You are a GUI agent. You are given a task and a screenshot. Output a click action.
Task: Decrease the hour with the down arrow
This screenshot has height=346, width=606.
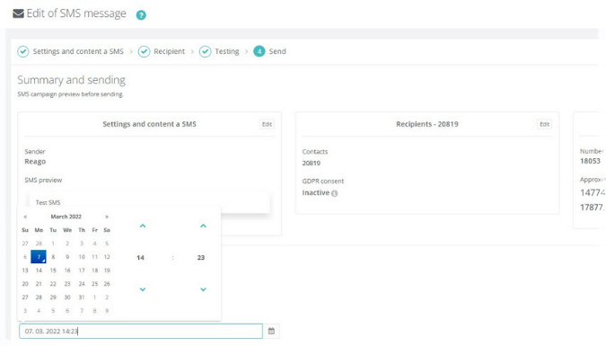click(x=143, y=289)
